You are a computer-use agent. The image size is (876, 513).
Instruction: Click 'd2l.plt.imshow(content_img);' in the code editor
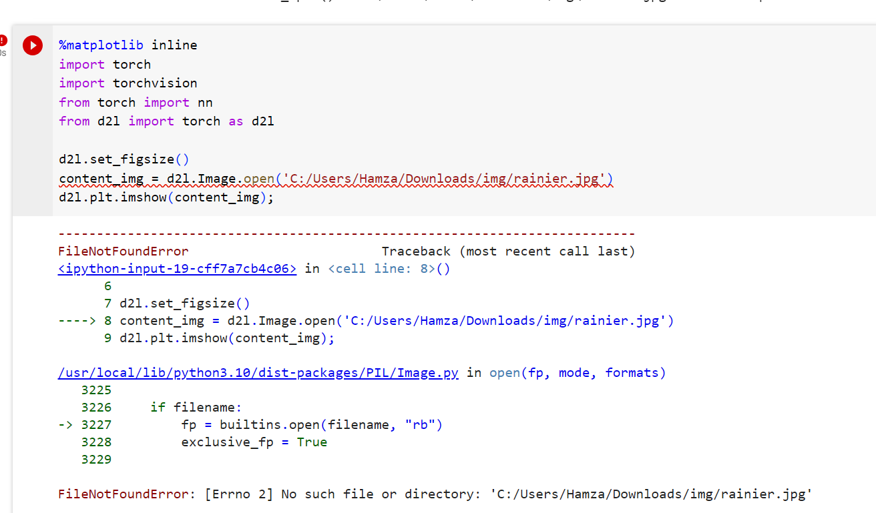[166, 197]
